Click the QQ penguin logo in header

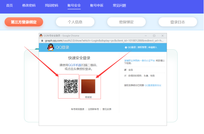click(51, 47)
